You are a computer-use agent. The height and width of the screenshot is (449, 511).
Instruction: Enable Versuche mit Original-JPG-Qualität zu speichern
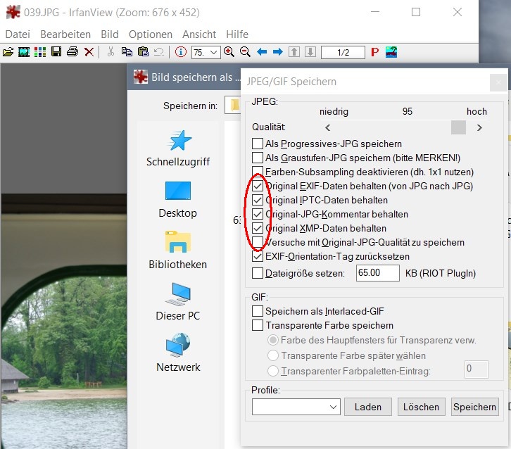coord(258,242)
